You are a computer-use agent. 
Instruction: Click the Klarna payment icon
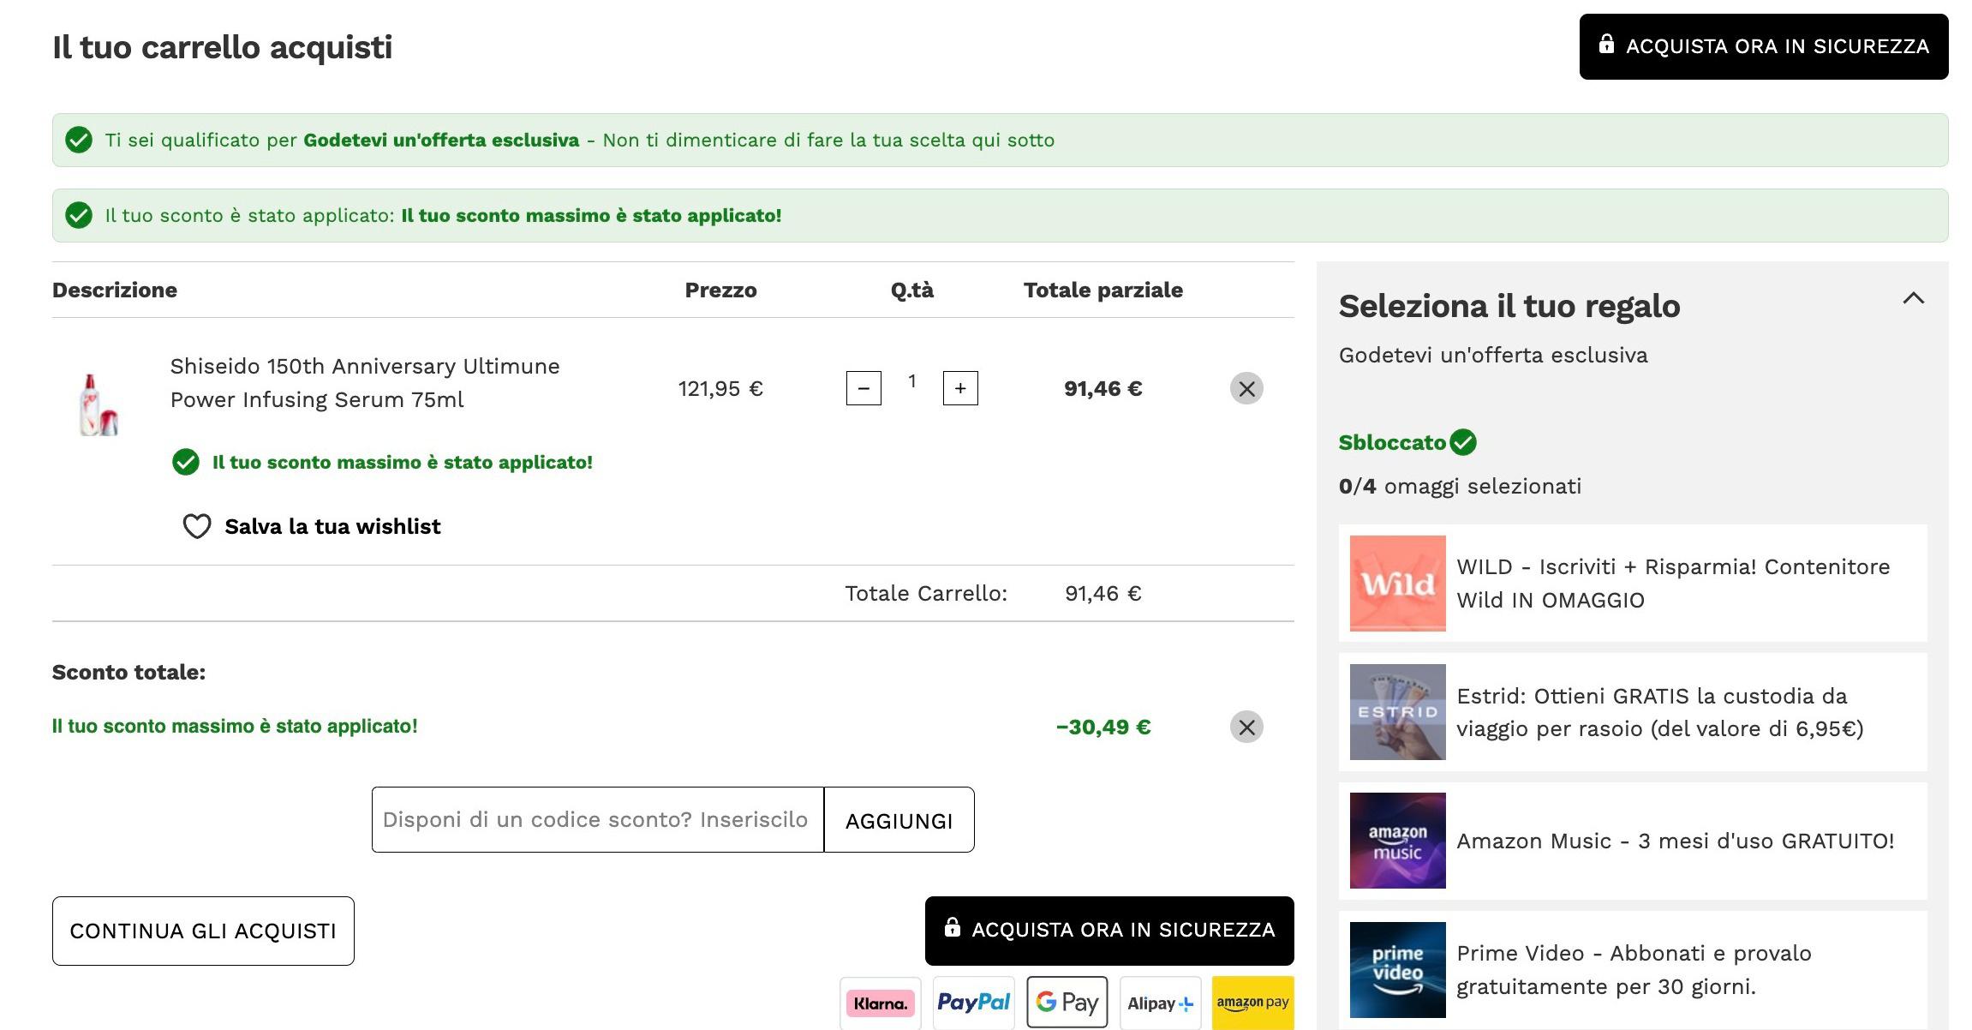point(881,1003)
